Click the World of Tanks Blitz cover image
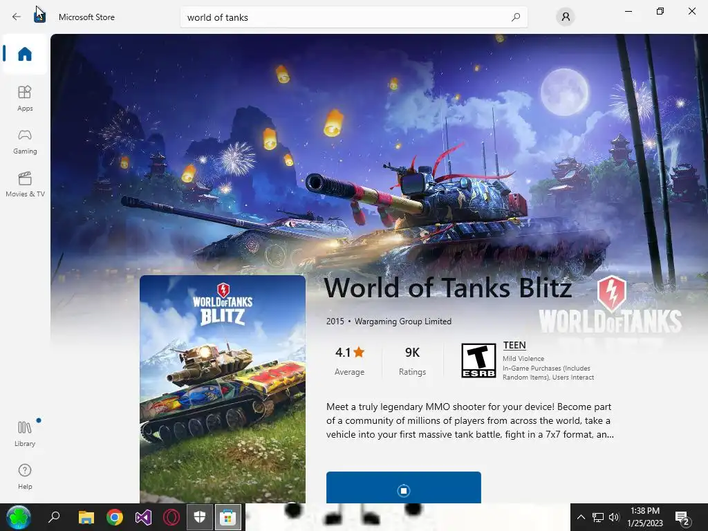This screenshot has width=708, height=531. coord(223,389)
